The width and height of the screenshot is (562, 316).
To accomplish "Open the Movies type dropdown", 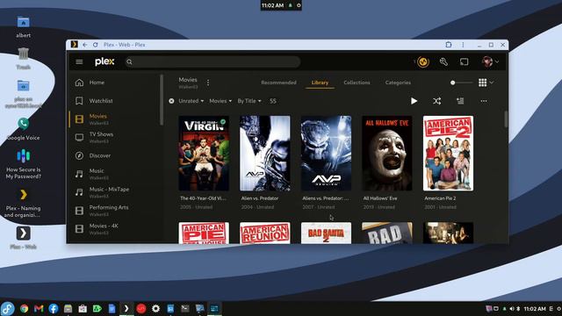I will coord(220,101).
